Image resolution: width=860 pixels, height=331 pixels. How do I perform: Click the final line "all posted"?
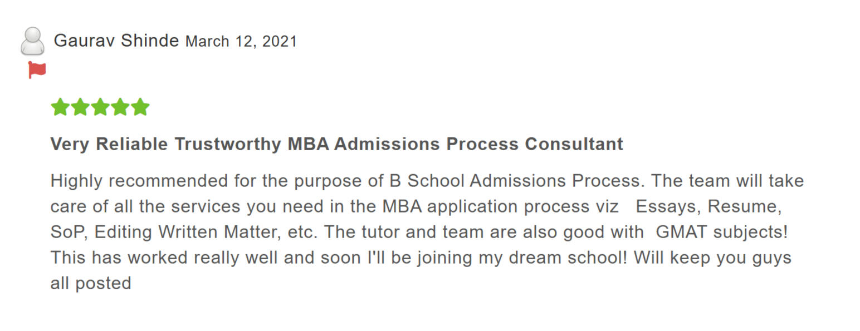pos(90,283)
